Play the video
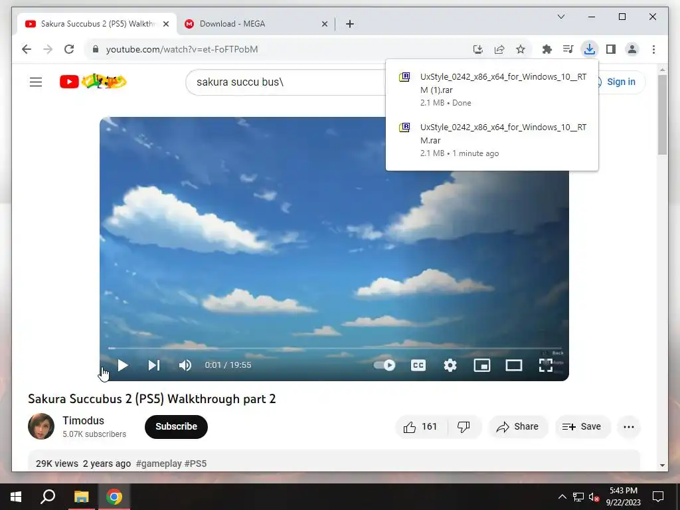Viewport: 680px width, 510px height. tap(123, 365)
